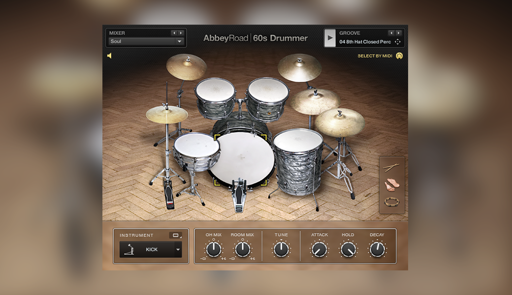Click the KICK instrument selector
Viewport: 512px width, 295px height.
pos(151,250)
